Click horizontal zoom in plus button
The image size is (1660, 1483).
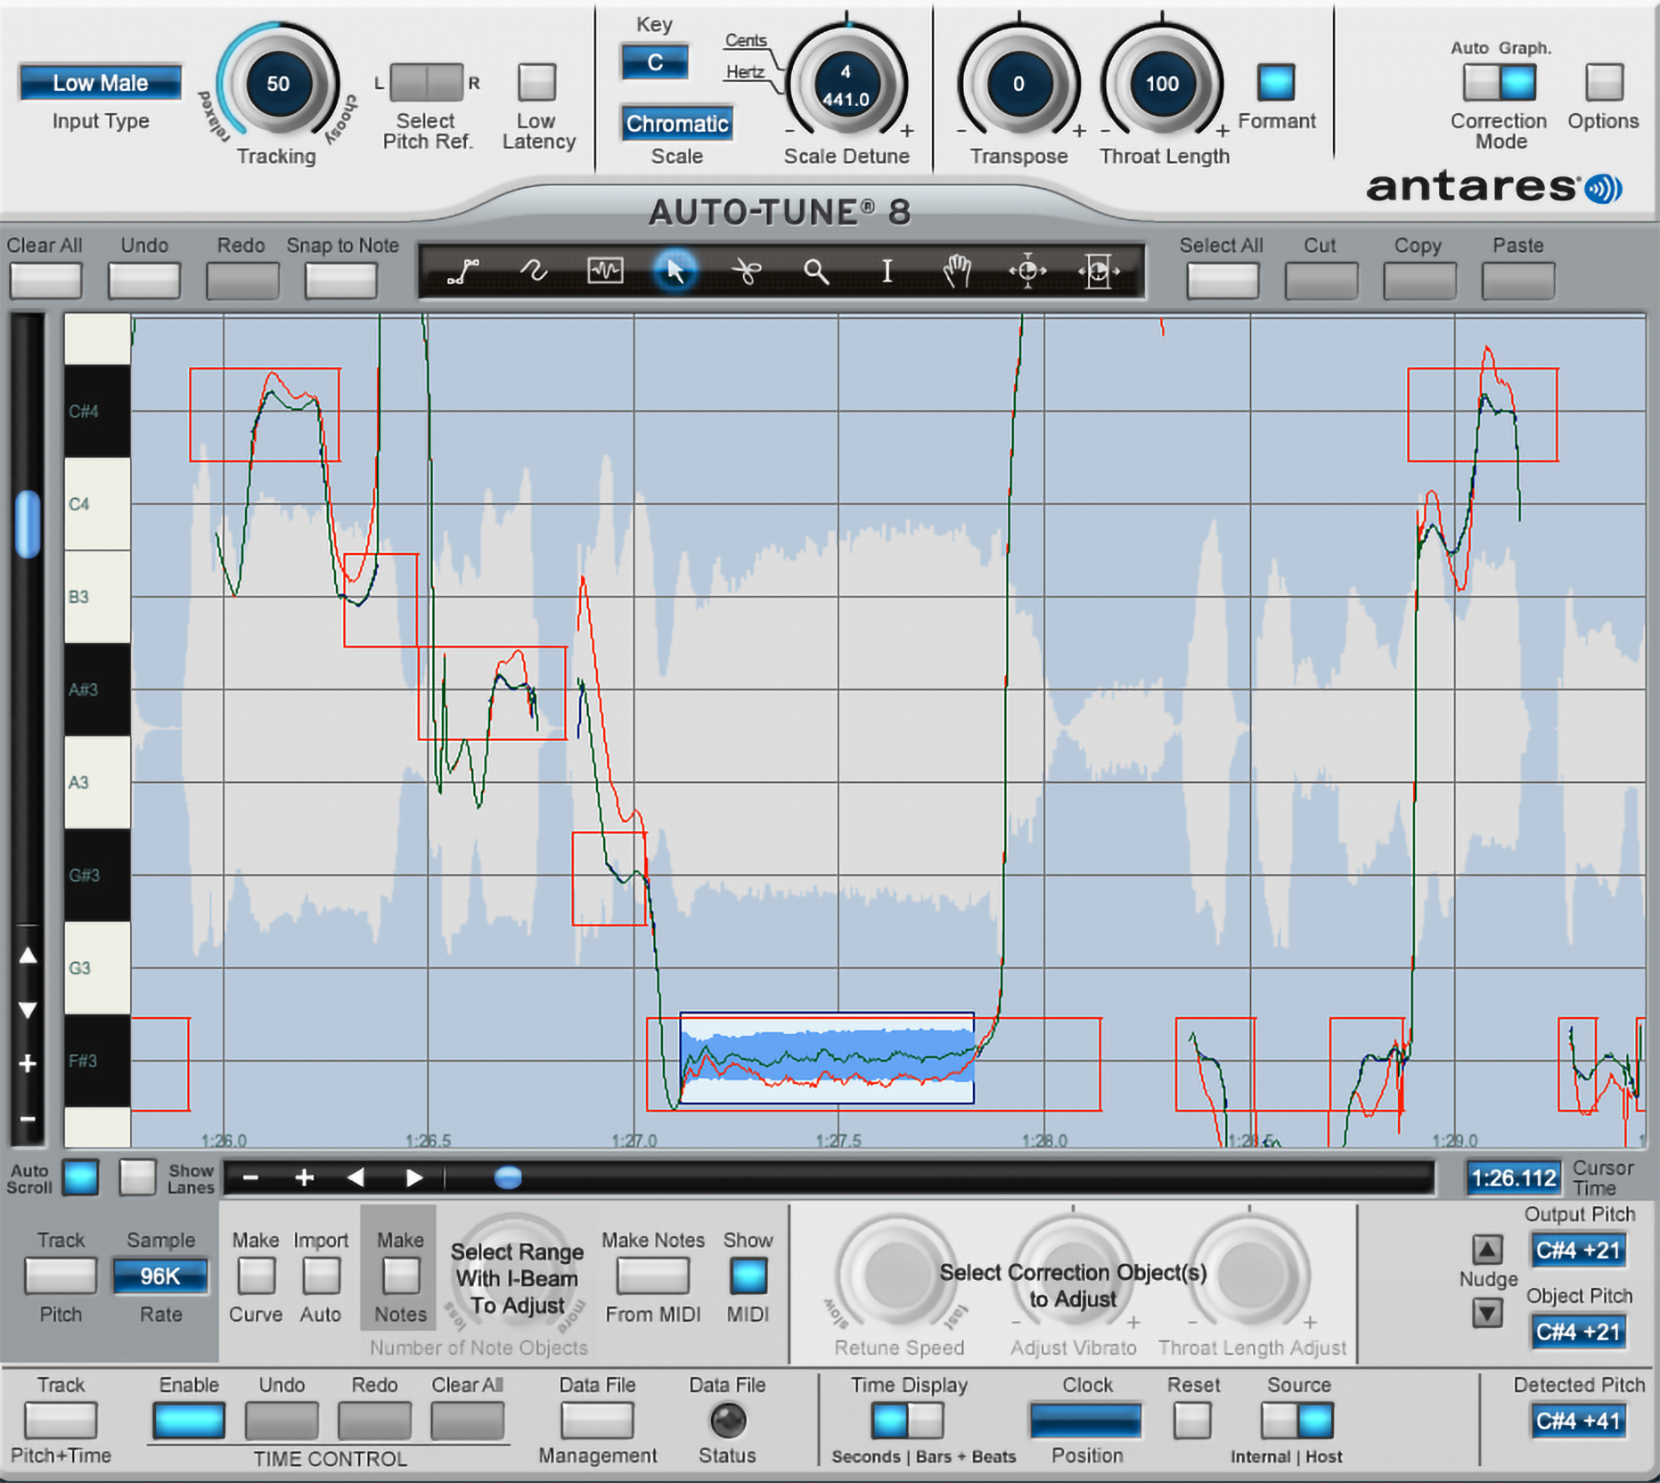click(x=305, y=1177)
